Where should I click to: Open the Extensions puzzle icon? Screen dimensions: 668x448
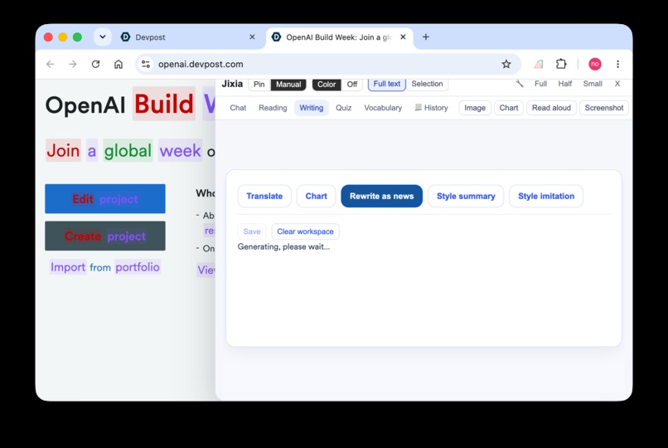[x=561, y=64]
